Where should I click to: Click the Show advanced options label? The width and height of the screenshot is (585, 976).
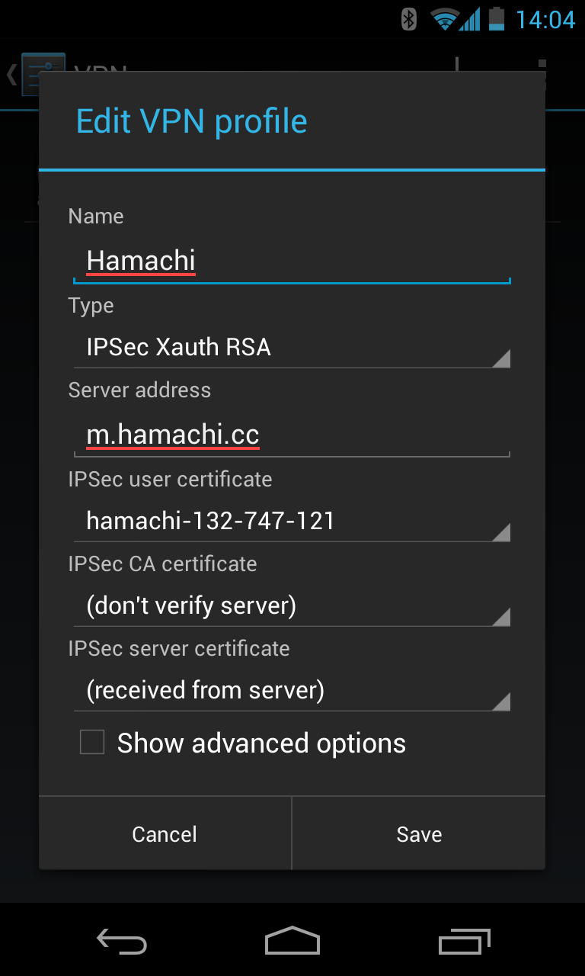click(261, 743)
